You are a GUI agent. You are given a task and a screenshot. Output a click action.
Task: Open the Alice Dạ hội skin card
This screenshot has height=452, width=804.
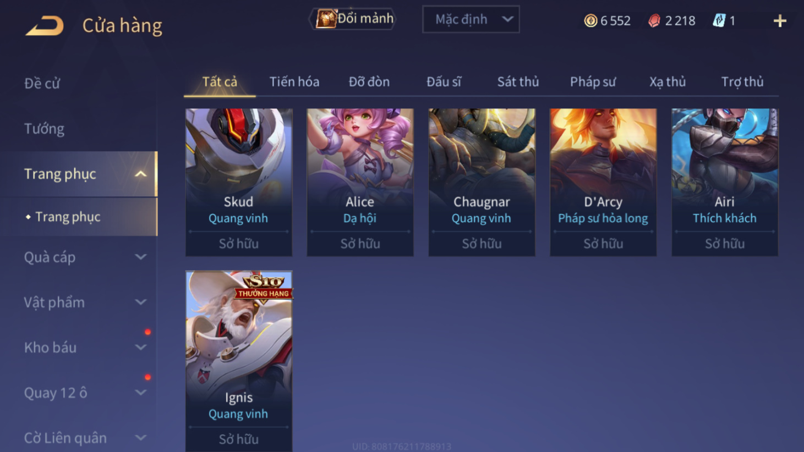(360, 182)
